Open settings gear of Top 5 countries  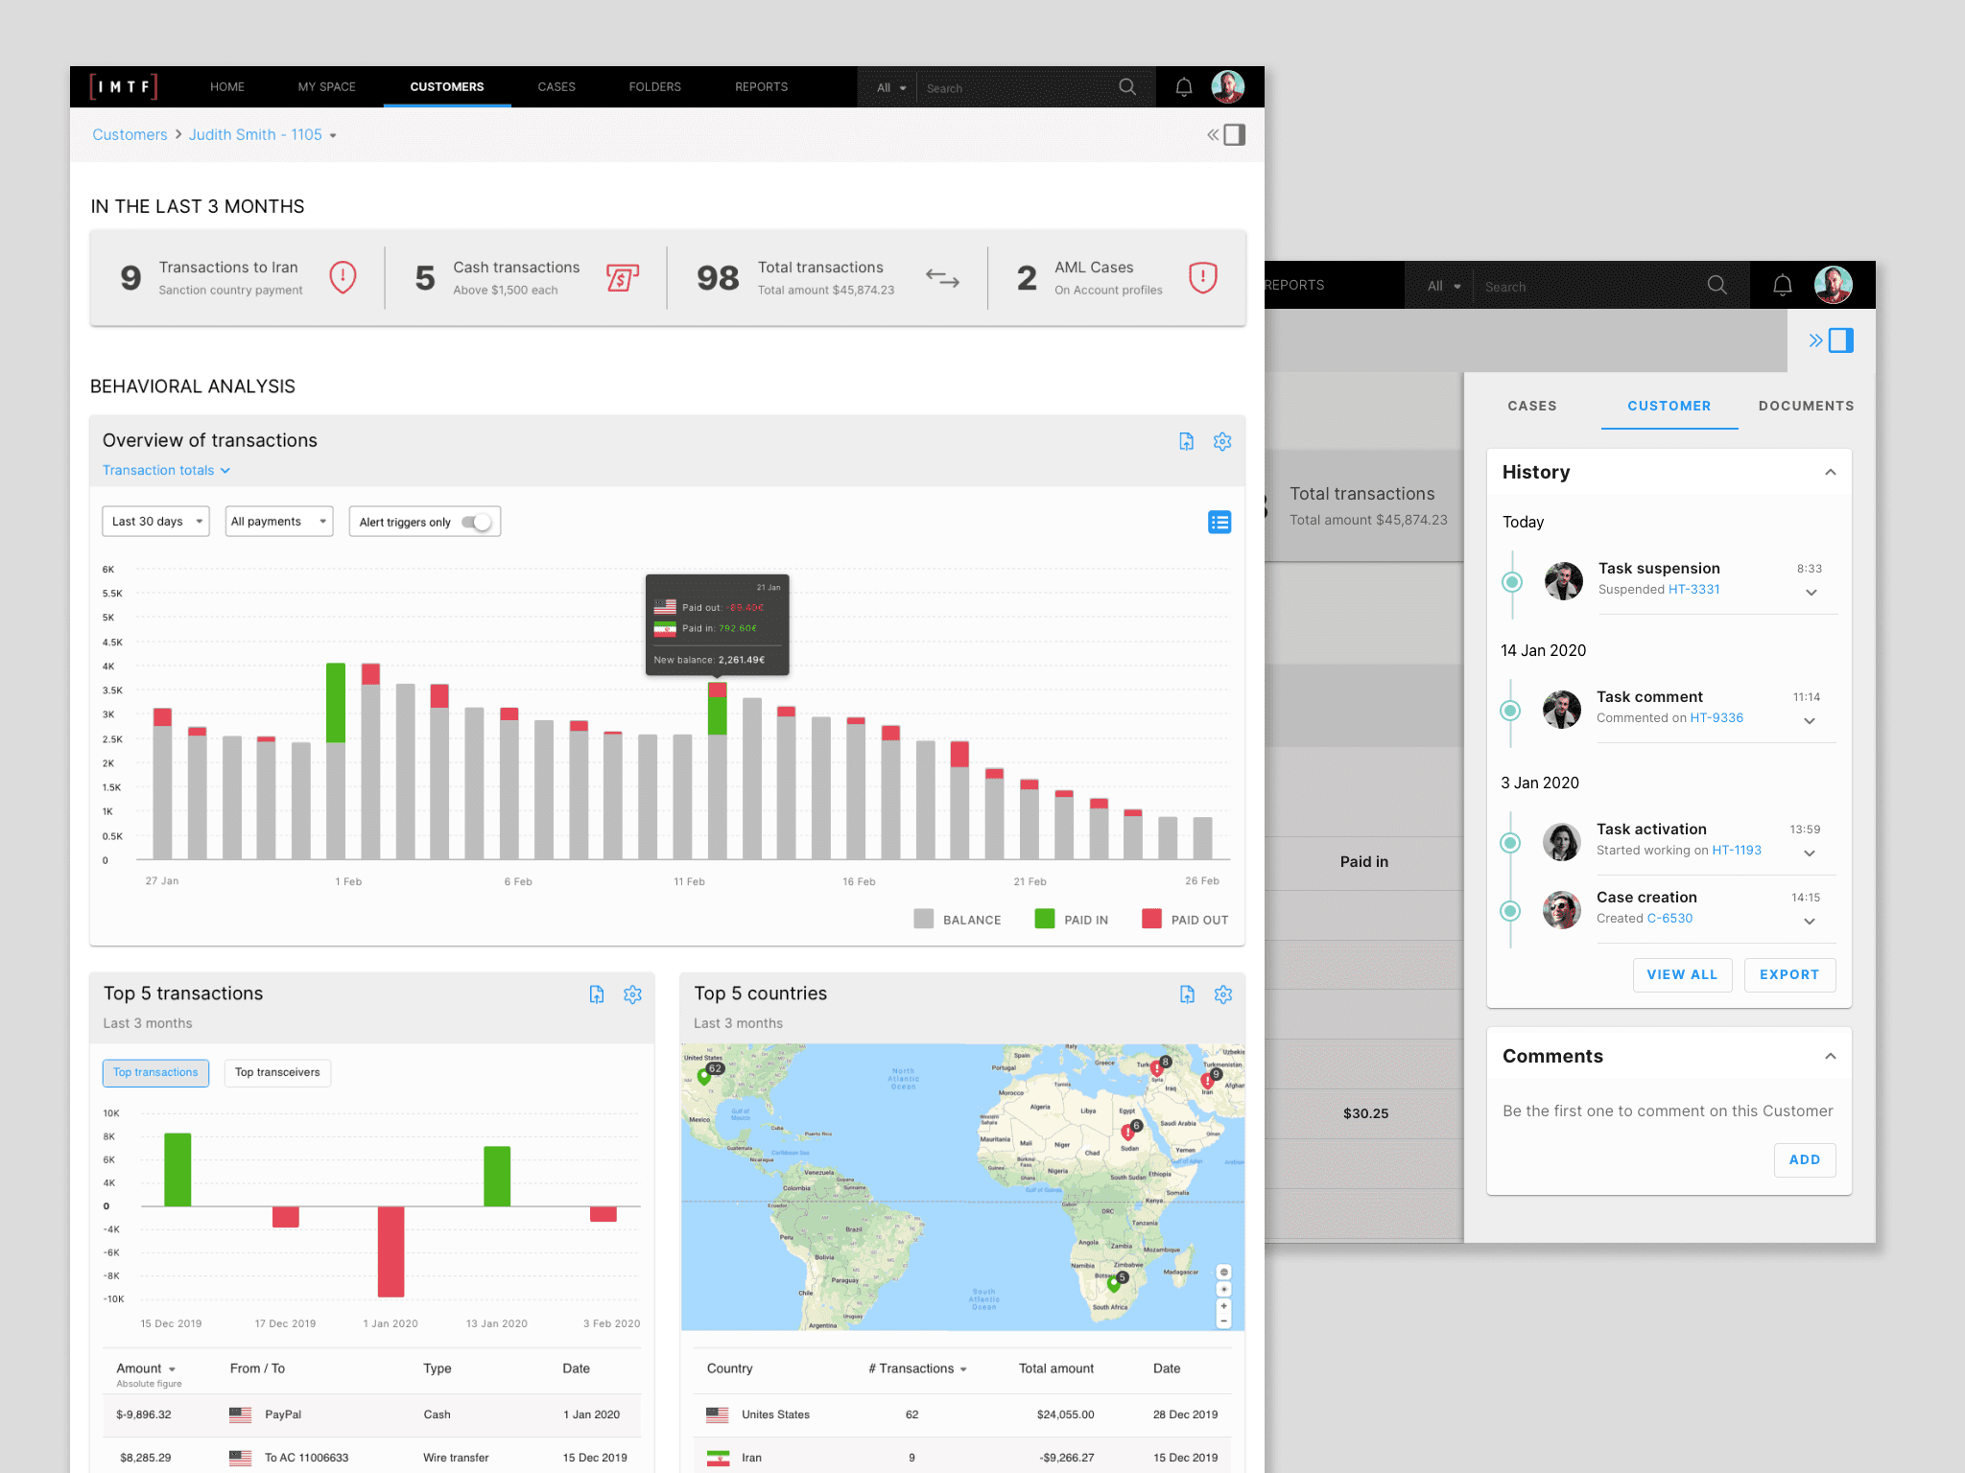pos(1222,994)
